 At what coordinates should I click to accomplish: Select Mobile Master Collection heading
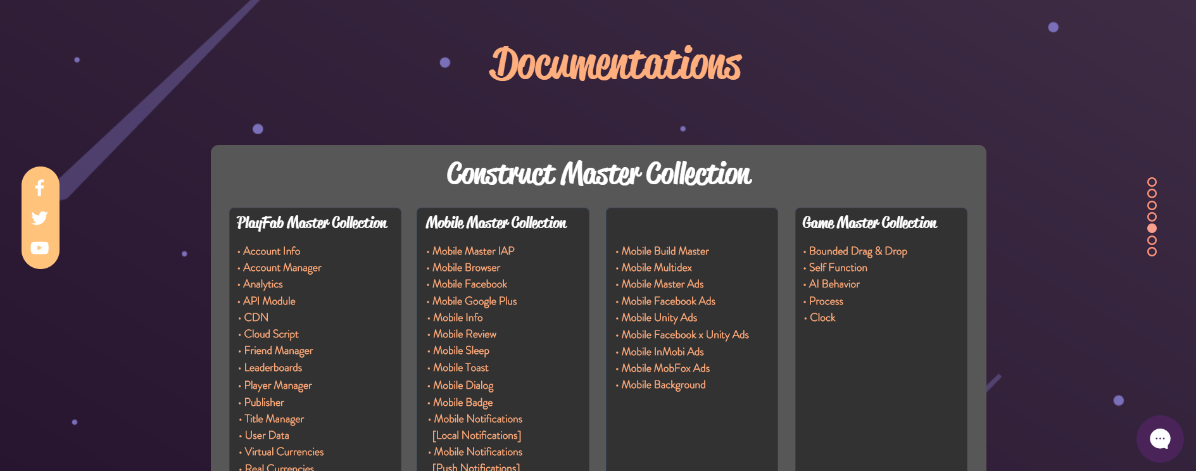(x=496, y=223)
